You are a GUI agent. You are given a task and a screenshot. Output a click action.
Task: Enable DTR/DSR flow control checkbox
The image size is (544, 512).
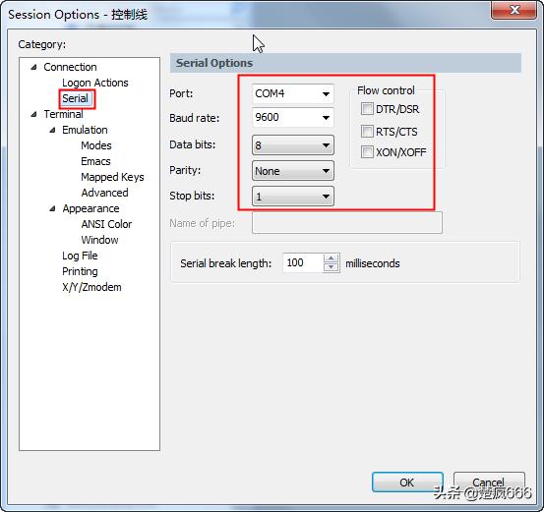(x=367, y=108)
